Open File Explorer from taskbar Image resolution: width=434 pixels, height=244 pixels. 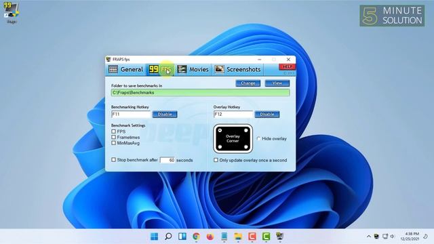[x=238, y=237]
